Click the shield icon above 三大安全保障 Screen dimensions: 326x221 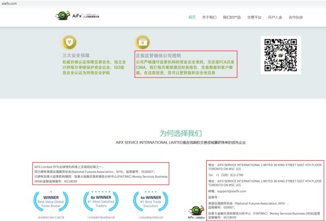(69, 42)
